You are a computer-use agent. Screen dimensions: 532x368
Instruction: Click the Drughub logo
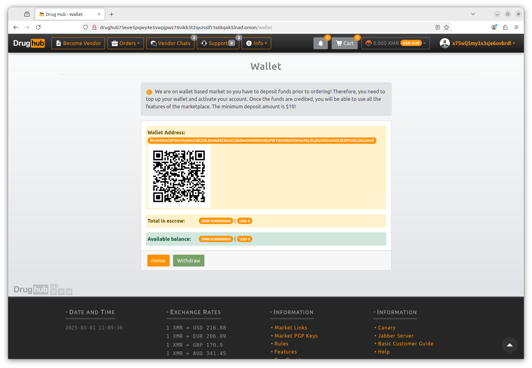29,43
